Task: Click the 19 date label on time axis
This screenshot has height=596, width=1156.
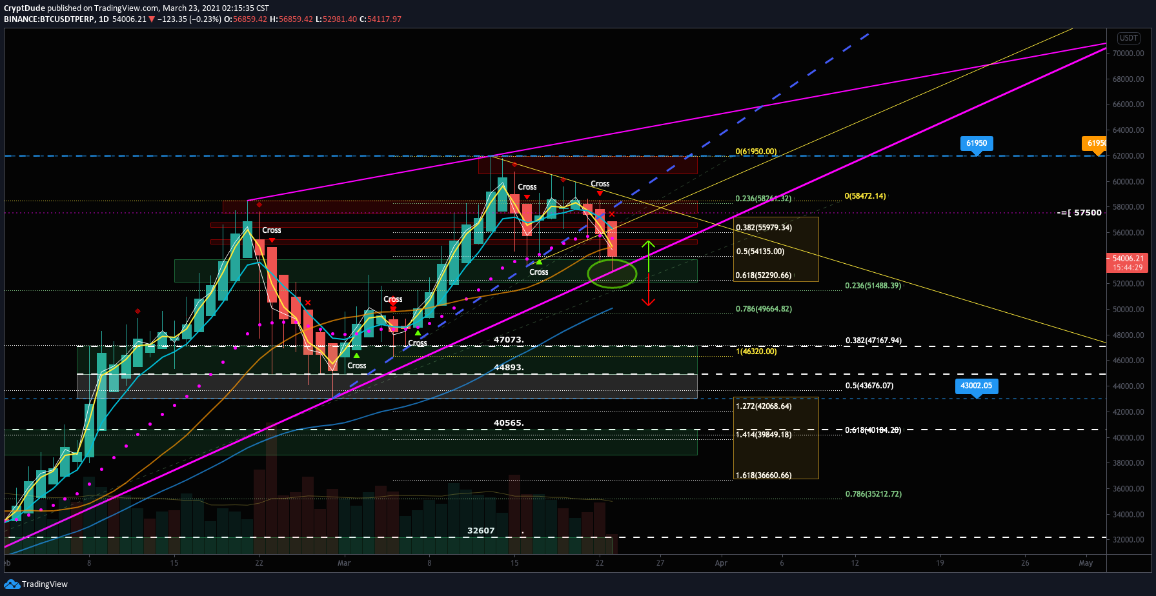Action: coord(940,563)
